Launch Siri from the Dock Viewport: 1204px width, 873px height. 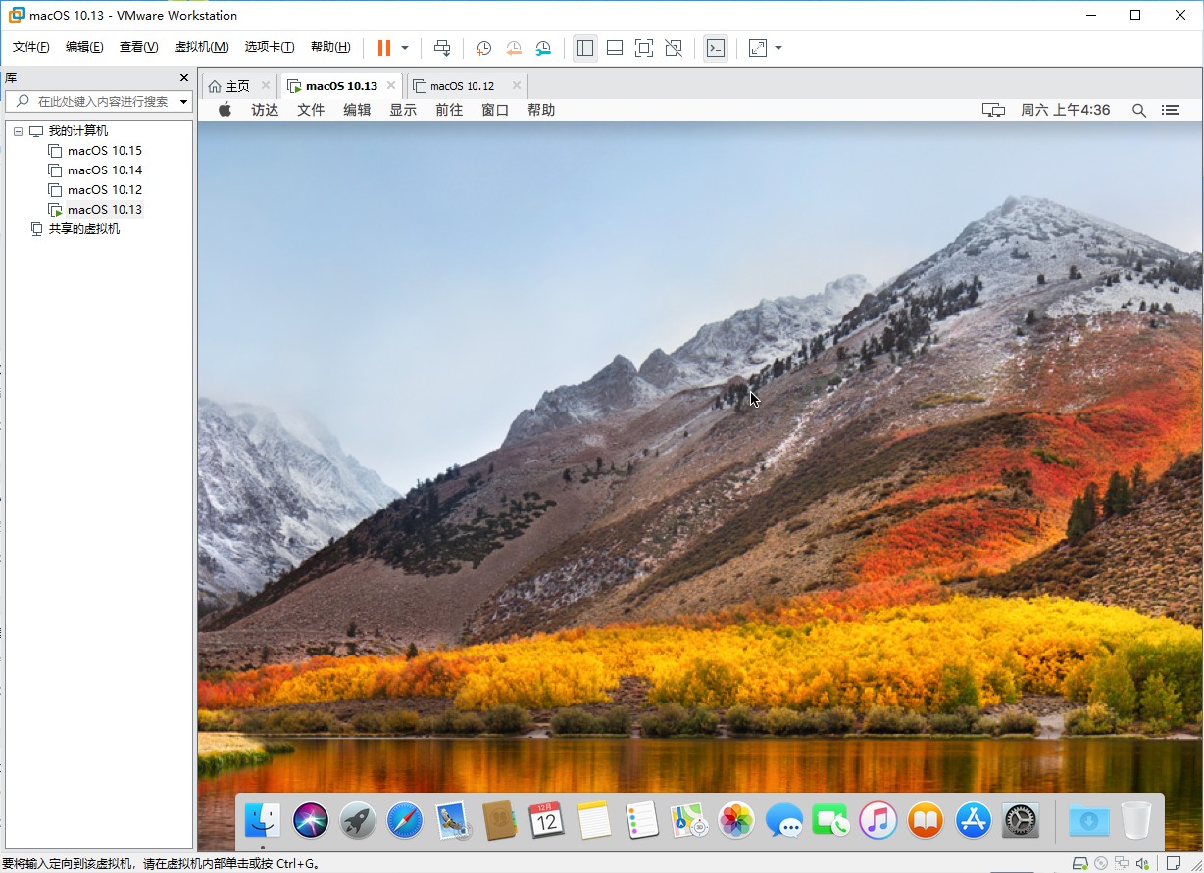pos(311,821)
